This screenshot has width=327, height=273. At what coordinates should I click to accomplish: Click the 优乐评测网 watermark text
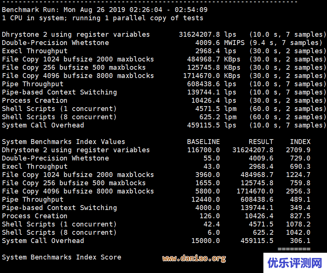point(294,262)
